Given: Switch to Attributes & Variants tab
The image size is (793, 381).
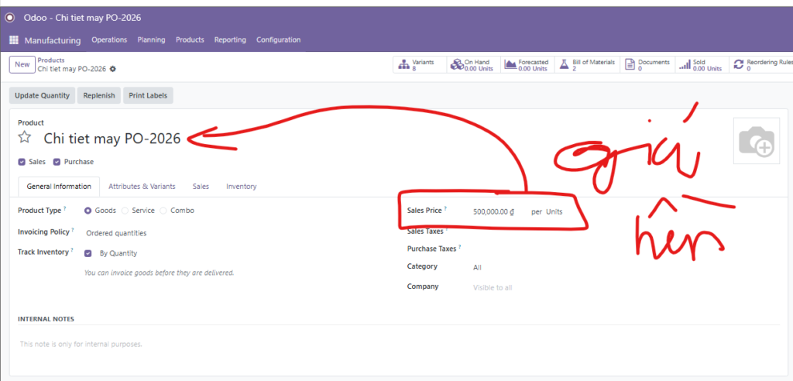Looking at the screenshot, I should click(142, 187).
